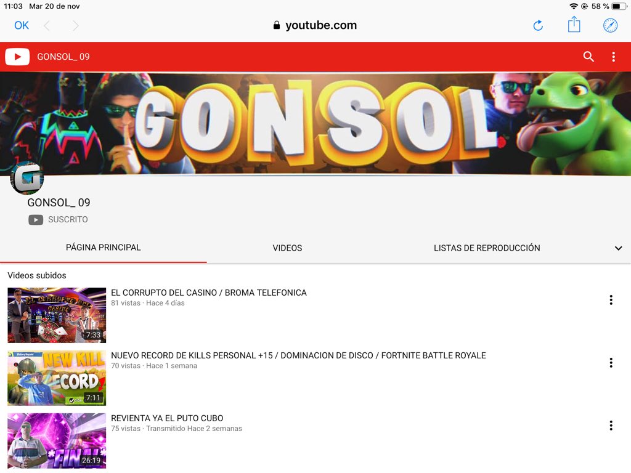Screen dimensions: 631x473
Task: Tap the Wi-Fi status icon
Action: coord(574,6)
